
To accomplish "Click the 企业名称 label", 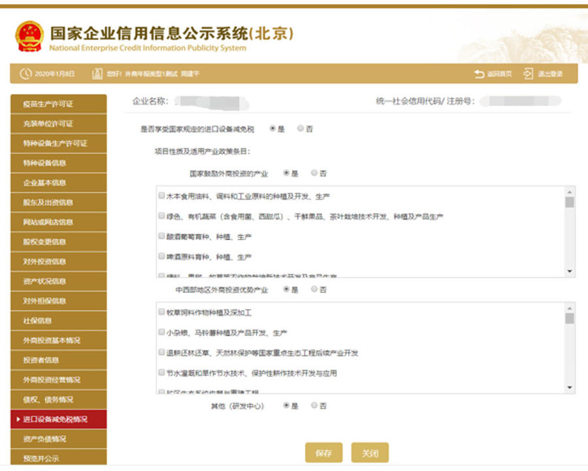I will (150, 101).
